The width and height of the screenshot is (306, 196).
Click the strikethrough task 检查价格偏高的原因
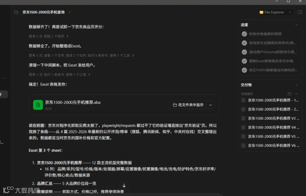click(x=265, y=34)
